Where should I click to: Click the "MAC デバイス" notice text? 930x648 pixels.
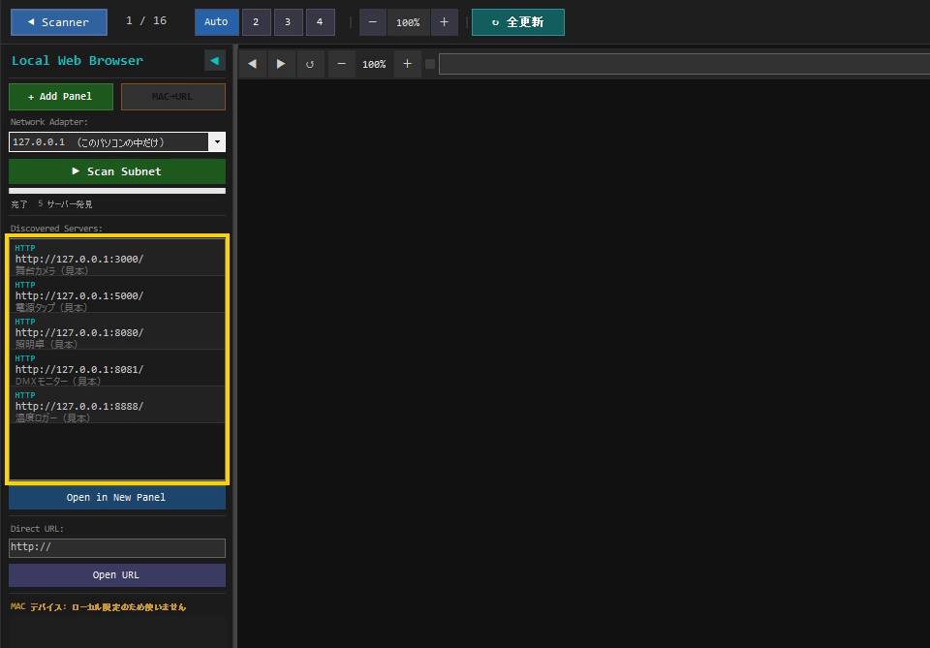pyautogui.click(x=99, y=607)
